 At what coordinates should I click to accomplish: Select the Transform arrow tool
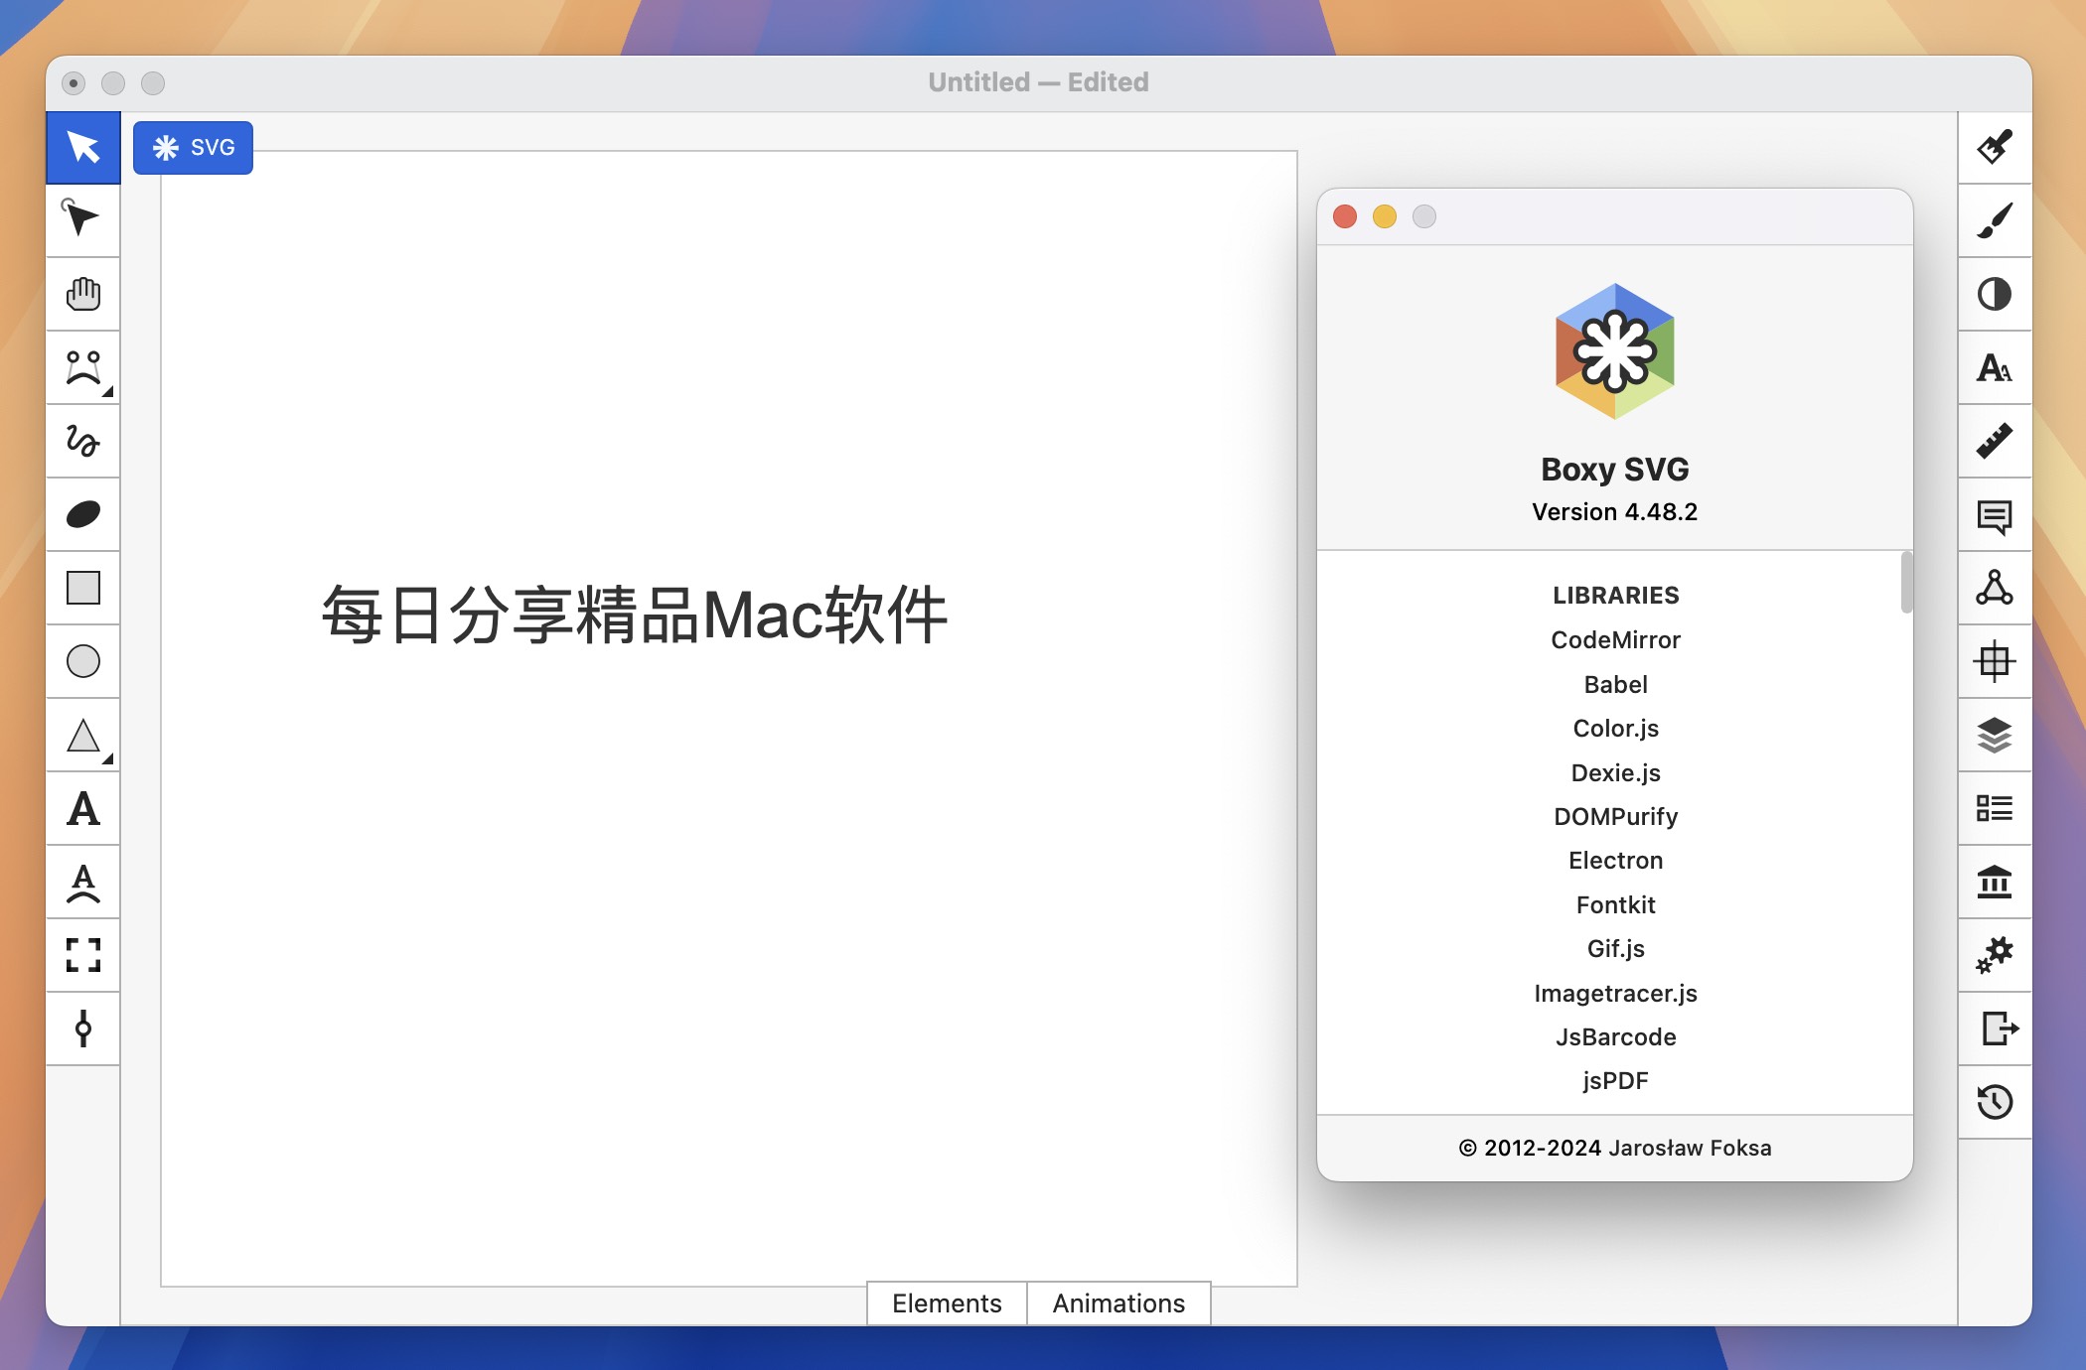[83, 148]
